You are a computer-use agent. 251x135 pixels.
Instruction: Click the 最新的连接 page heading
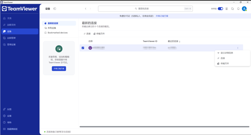(x=89, y=23)
